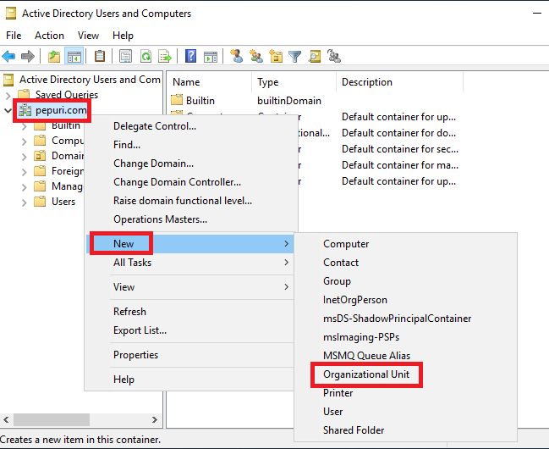
Task: Select User from New submenu
Action: pyautogui.click(x=405, y=412)
